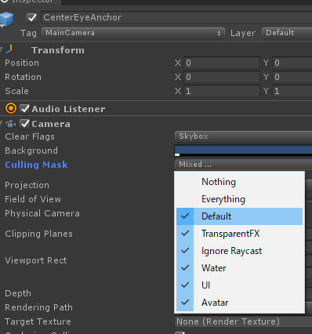Click the Clipping Planes label
Screen dimensions: 312x334
pyautogui.click(x=38, y=234)
